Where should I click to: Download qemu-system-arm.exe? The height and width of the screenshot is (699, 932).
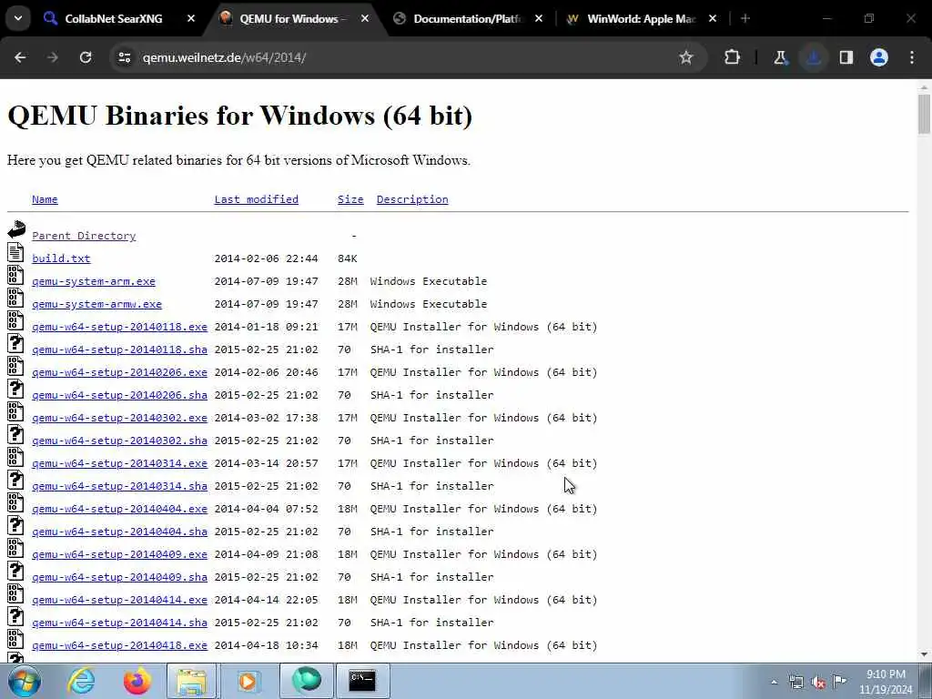(94, 281)
